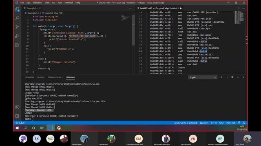Image resolution: width=261 pixels, height=146 pixels.
Task: Click the left editor minimap
Action: [x=126, y=18]
